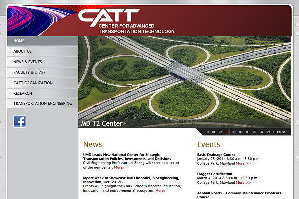Open the ABOUT US page
This screenshot has width=299, height=199.
(x=43, y=51)
